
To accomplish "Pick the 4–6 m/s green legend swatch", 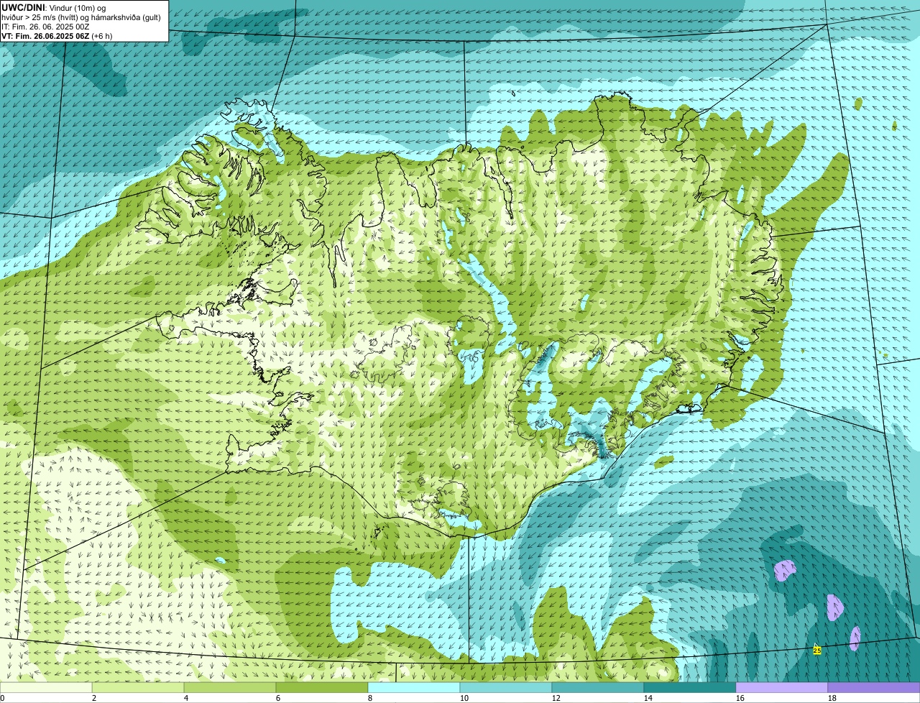I will tap(230, 688).
